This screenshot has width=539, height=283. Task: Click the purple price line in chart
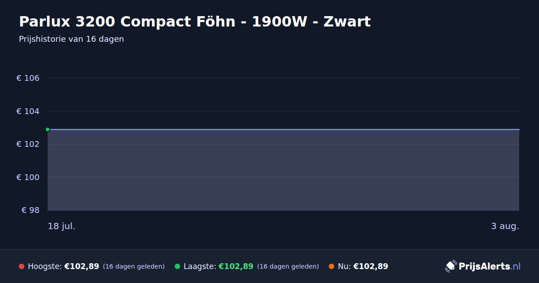tap(283, 129)
